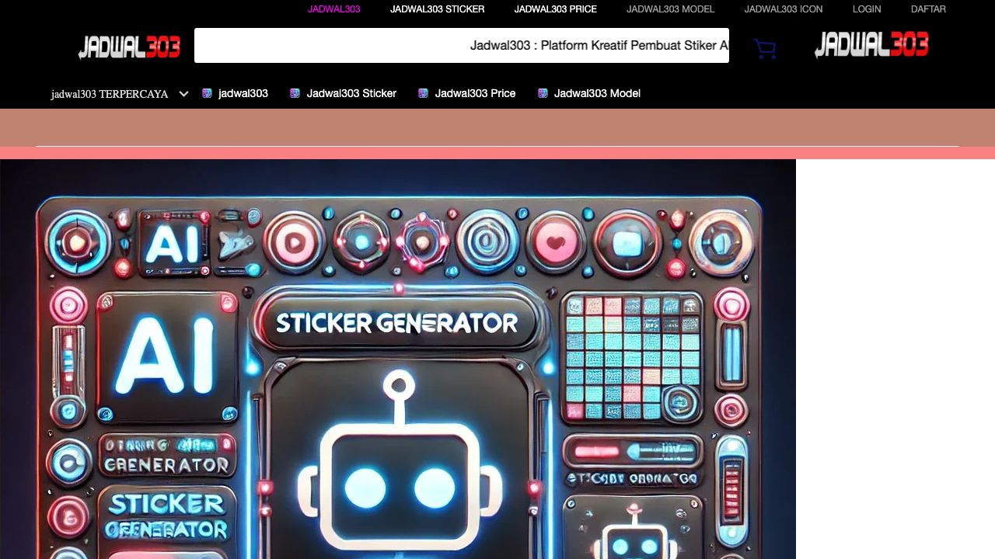This screenshot has height=559, width=995.
Task: Open the shopping cart icon
Action: [x=764, y=49]
